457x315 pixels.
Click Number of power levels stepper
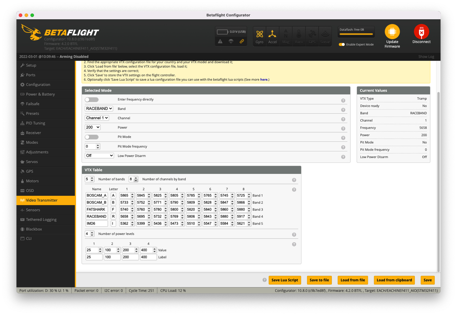point(92,234)
